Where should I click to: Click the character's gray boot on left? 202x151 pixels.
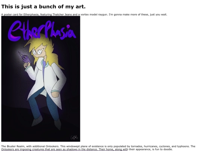point(37,121)
